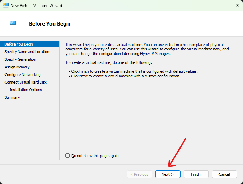Screen dimensions: 243x184
Task: Open the Installation Options sub-step
Action: [26, 90]
